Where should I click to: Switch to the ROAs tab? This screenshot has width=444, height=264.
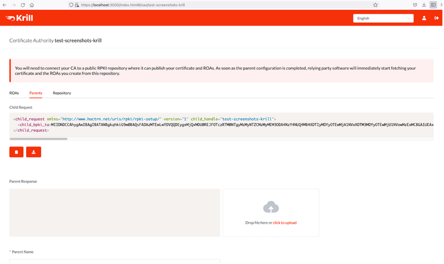coord(14,93)
